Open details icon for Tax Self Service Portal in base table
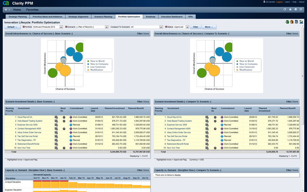The image size is (307, 192). point(56,136)
